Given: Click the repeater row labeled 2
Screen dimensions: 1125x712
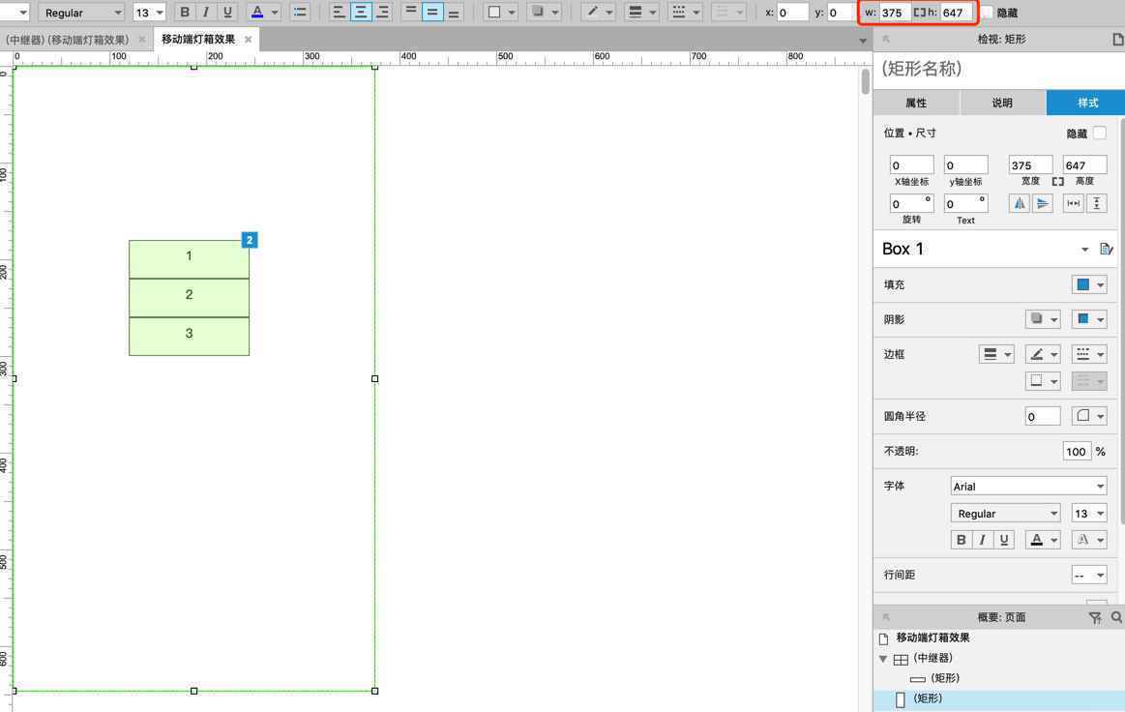Looking at the screenshot, I should 190,298.
